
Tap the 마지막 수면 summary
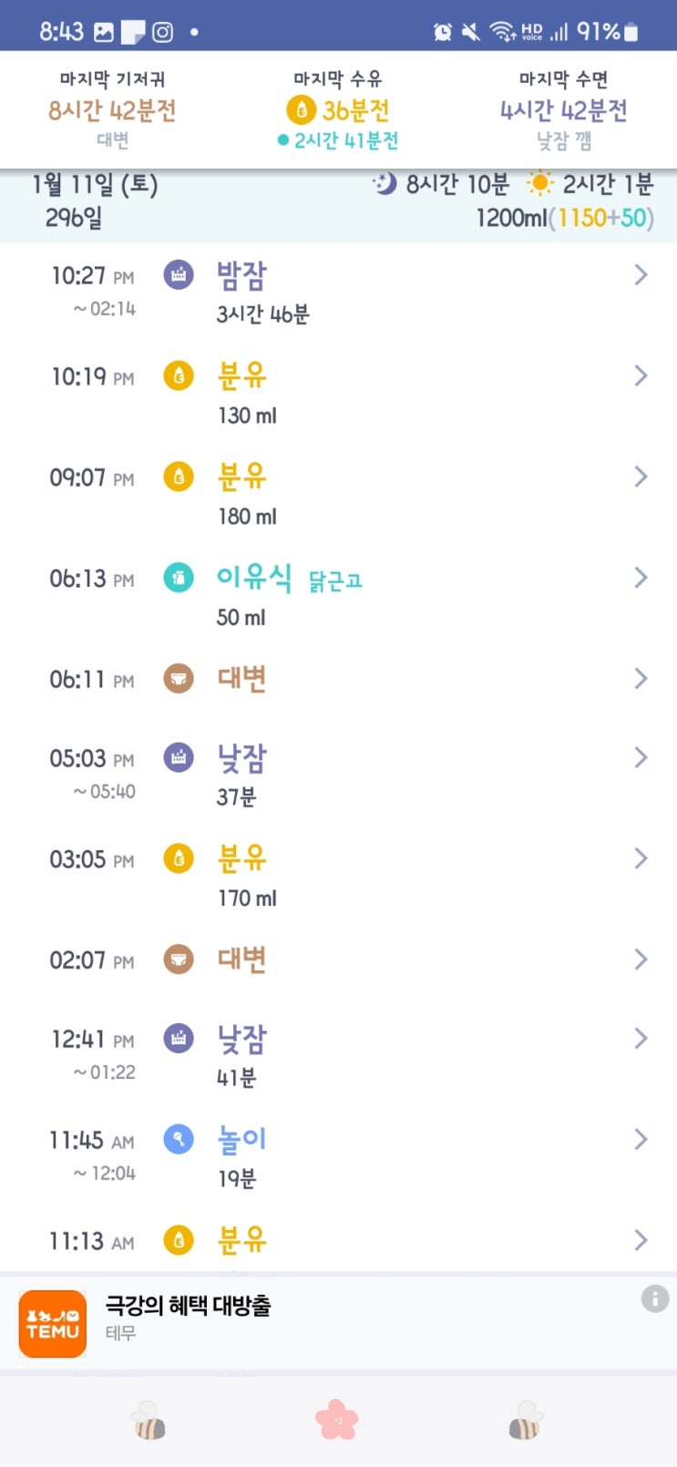click(563, 109)
